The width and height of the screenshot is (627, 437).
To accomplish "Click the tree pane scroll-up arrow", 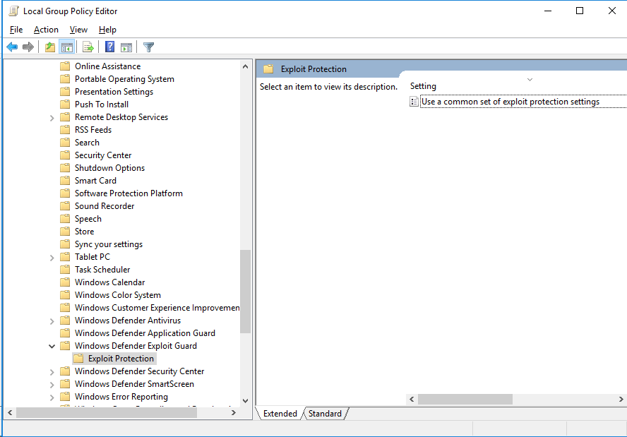I will tap(246, 66).
